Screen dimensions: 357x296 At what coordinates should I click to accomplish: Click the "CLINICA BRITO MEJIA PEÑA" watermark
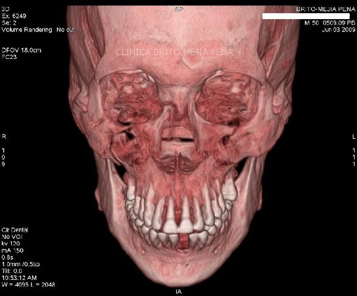click(179, 52)
